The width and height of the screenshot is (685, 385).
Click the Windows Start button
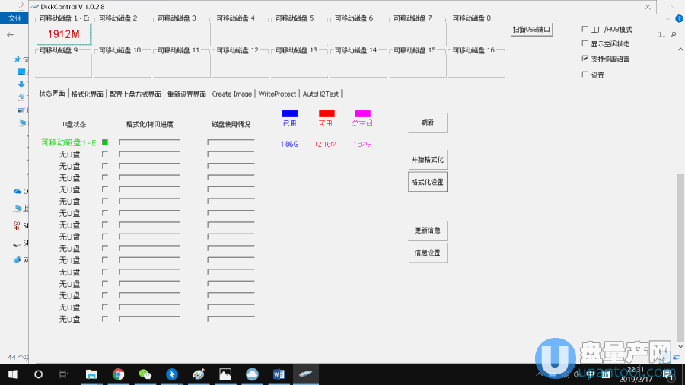coord(12,374)
